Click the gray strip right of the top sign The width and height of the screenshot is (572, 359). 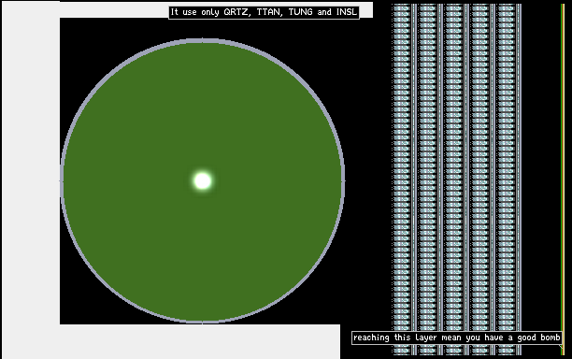(x=366, y=10)
